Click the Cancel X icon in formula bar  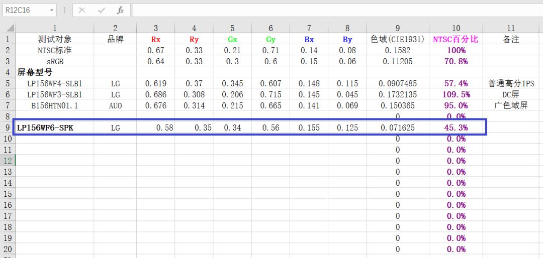82,10
